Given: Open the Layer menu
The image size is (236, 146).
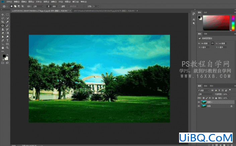Looking at the screenshot, I should [31, 2].
